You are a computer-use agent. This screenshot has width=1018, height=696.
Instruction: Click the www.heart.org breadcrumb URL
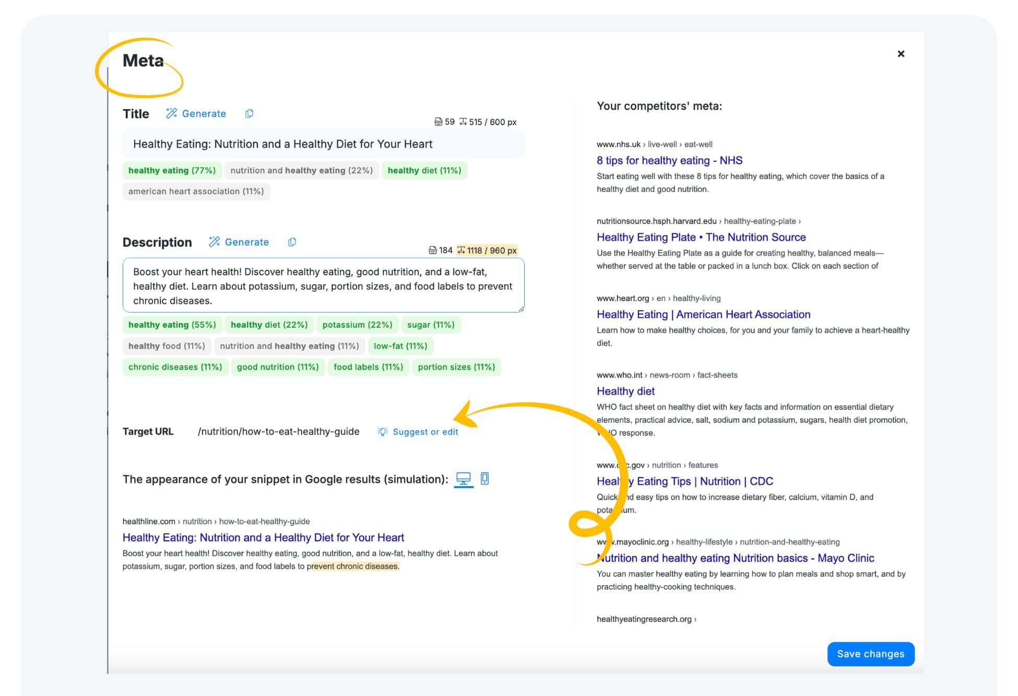tap(659, 299)
